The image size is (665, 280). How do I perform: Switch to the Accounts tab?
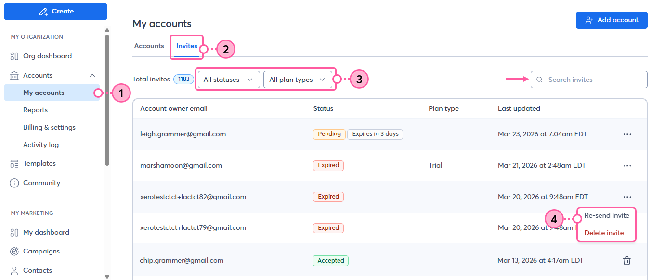[149, 46]
